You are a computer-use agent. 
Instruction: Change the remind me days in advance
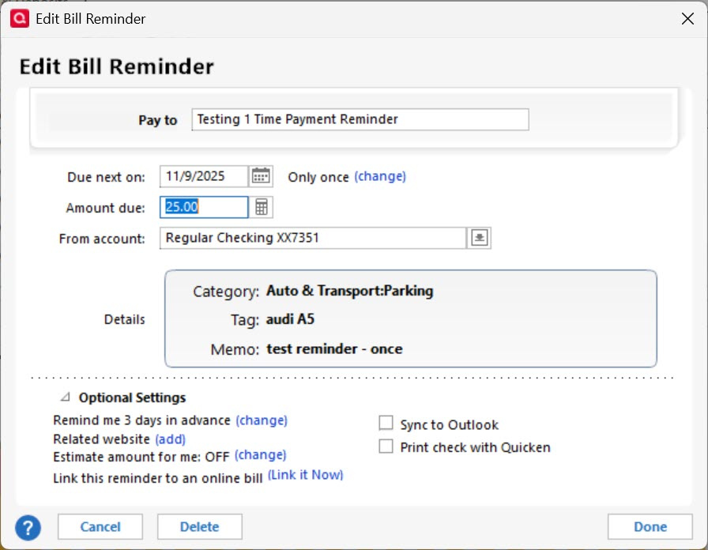click(x=262, y=420)
